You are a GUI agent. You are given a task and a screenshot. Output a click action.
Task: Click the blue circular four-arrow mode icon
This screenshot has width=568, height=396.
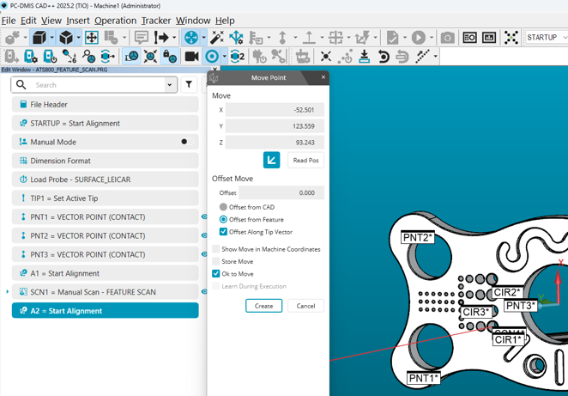point(191,37)
